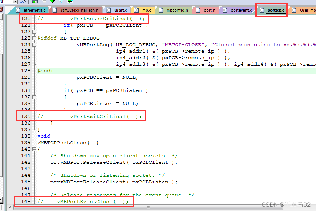Click the Manage Multi-Project Workspace icon
This screenshot has height=211, width=316.
[x=44, y=1]
